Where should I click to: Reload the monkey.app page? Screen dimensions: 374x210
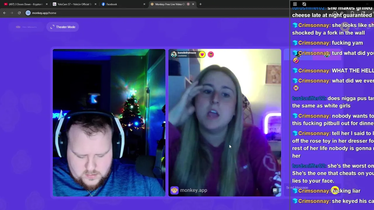pyautogui.click(x=19, y=13)
